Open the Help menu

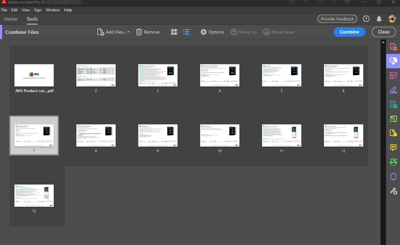pos(68,10)
